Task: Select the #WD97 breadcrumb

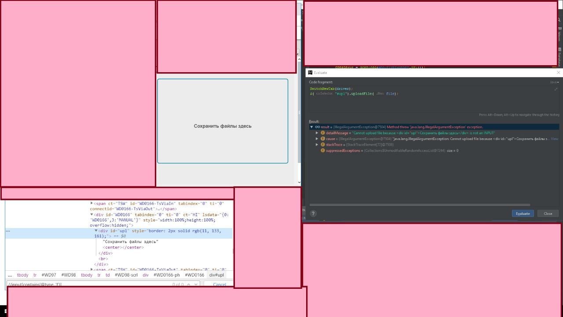Action: (x=49, y=275)
